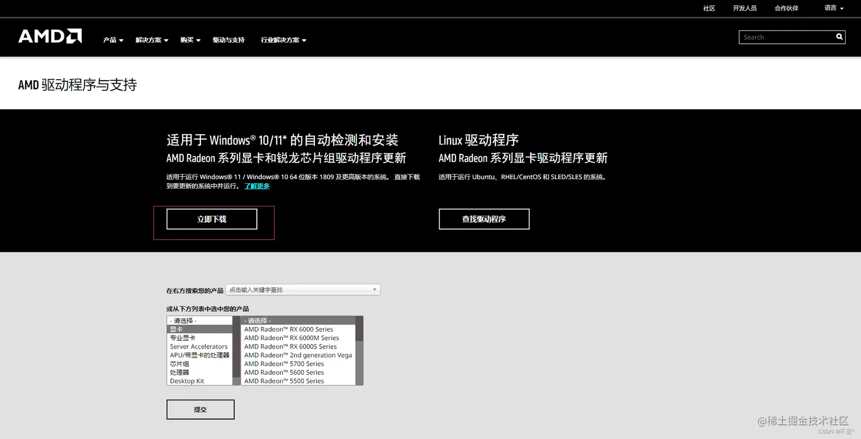Click the search magnifier icon
Viewport: 861px width, 439px height.
pyautogui.click(x=839, y=37)
